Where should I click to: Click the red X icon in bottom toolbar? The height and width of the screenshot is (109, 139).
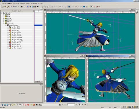coord(34,105)
